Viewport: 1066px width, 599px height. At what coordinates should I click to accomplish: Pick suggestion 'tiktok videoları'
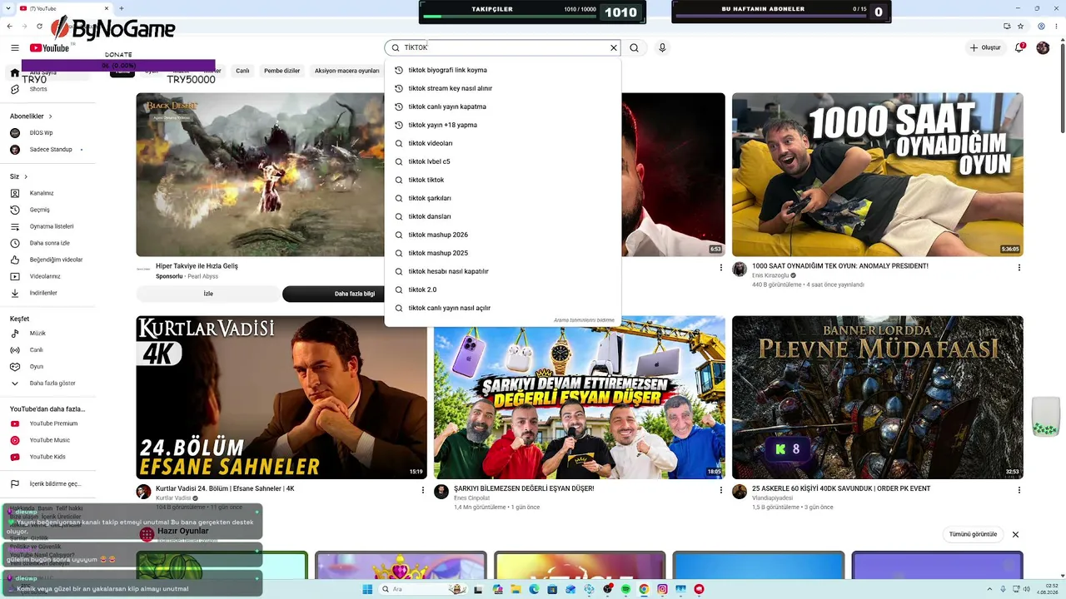[503, 143]
